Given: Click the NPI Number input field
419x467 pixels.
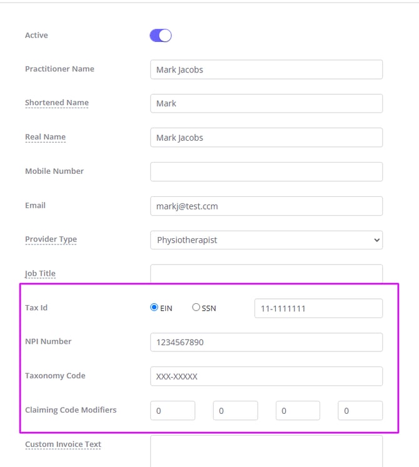Looking at the screenshot, I should 266,342.
